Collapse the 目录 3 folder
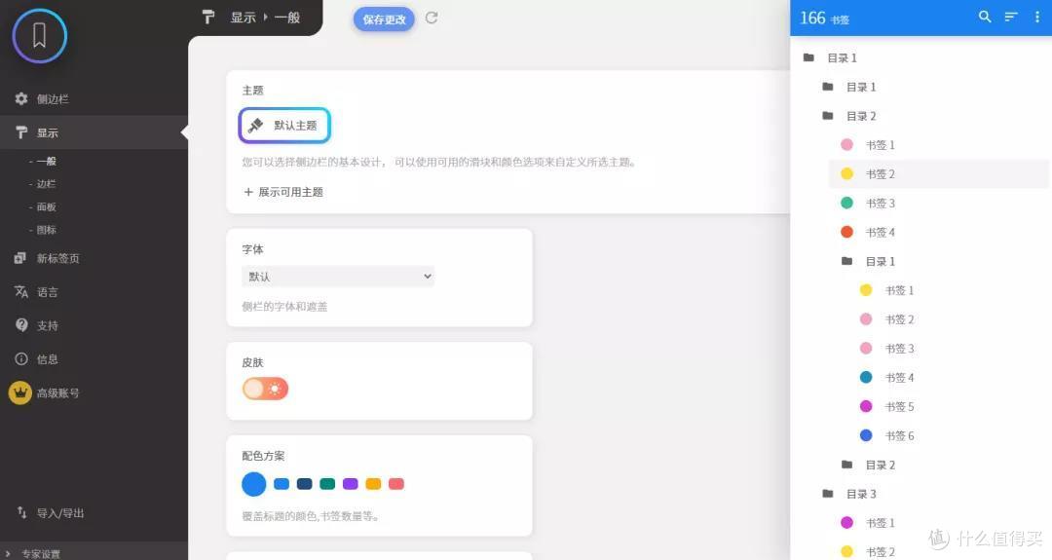This screenshot has height=560, width=1052. [861, 494]
